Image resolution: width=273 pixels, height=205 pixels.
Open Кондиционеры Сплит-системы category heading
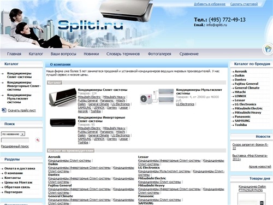click(103, 90)
